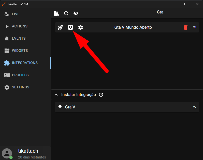Toggle hidden integrations eye icon
Viewport: 203px width, 160px height.
(76, 13)
